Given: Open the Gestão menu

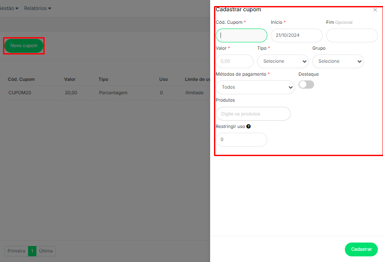Looking at the screenshot, I should (9, 8).
